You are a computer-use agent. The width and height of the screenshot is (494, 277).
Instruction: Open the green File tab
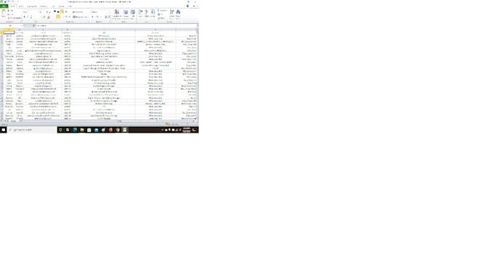pos(4,7)
